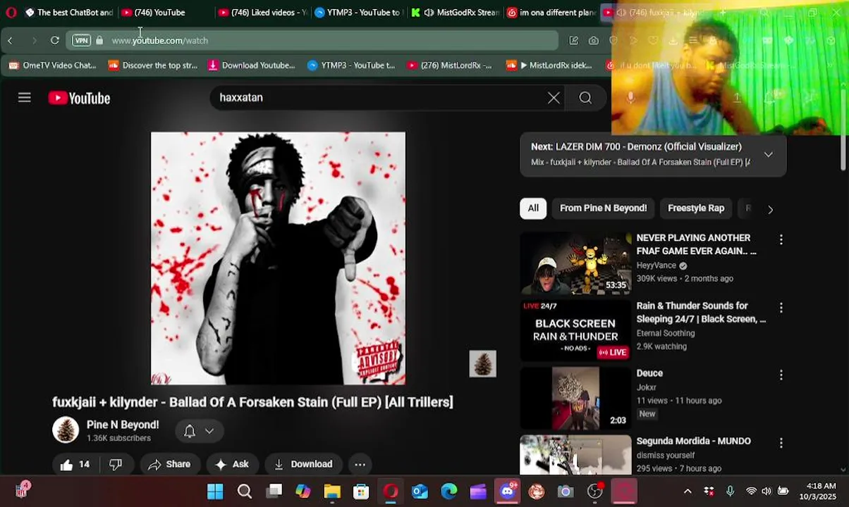Switch to im ona different plane tab
Image resolution: width=849 pixels, height=507 pixels.
pos(551,13)
